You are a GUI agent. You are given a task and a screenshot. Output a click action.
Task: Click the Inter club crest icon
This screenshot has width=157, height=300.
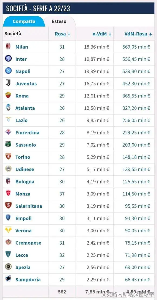8,59
